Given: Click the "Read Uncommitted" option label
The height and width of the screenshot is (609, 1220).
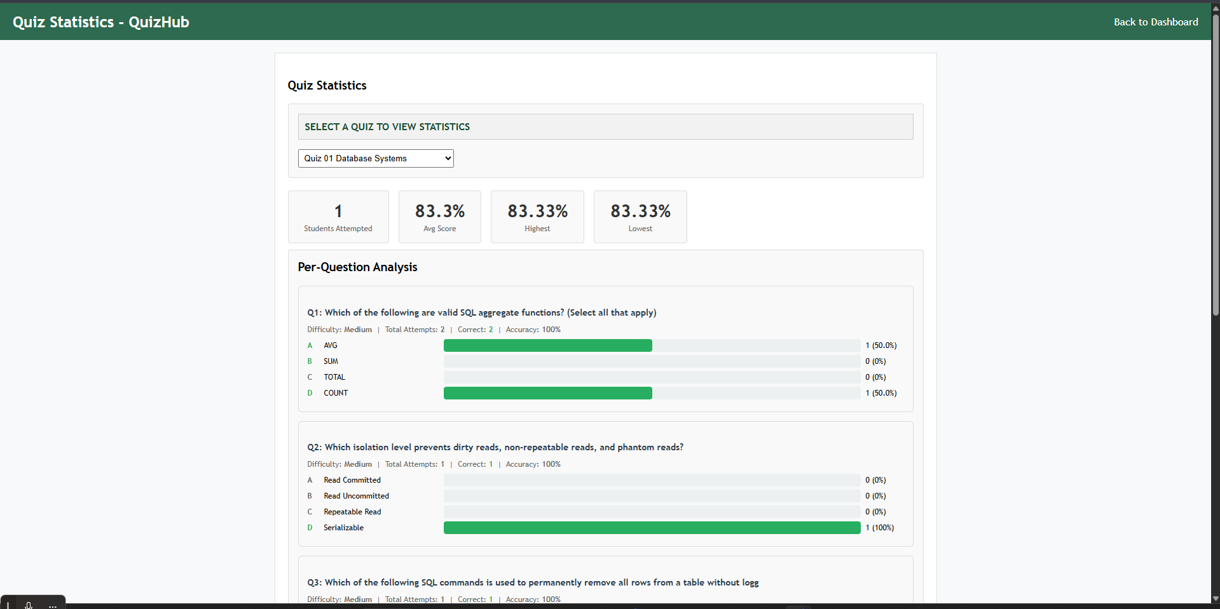Looking at the screenshot, I should [356, 496].
